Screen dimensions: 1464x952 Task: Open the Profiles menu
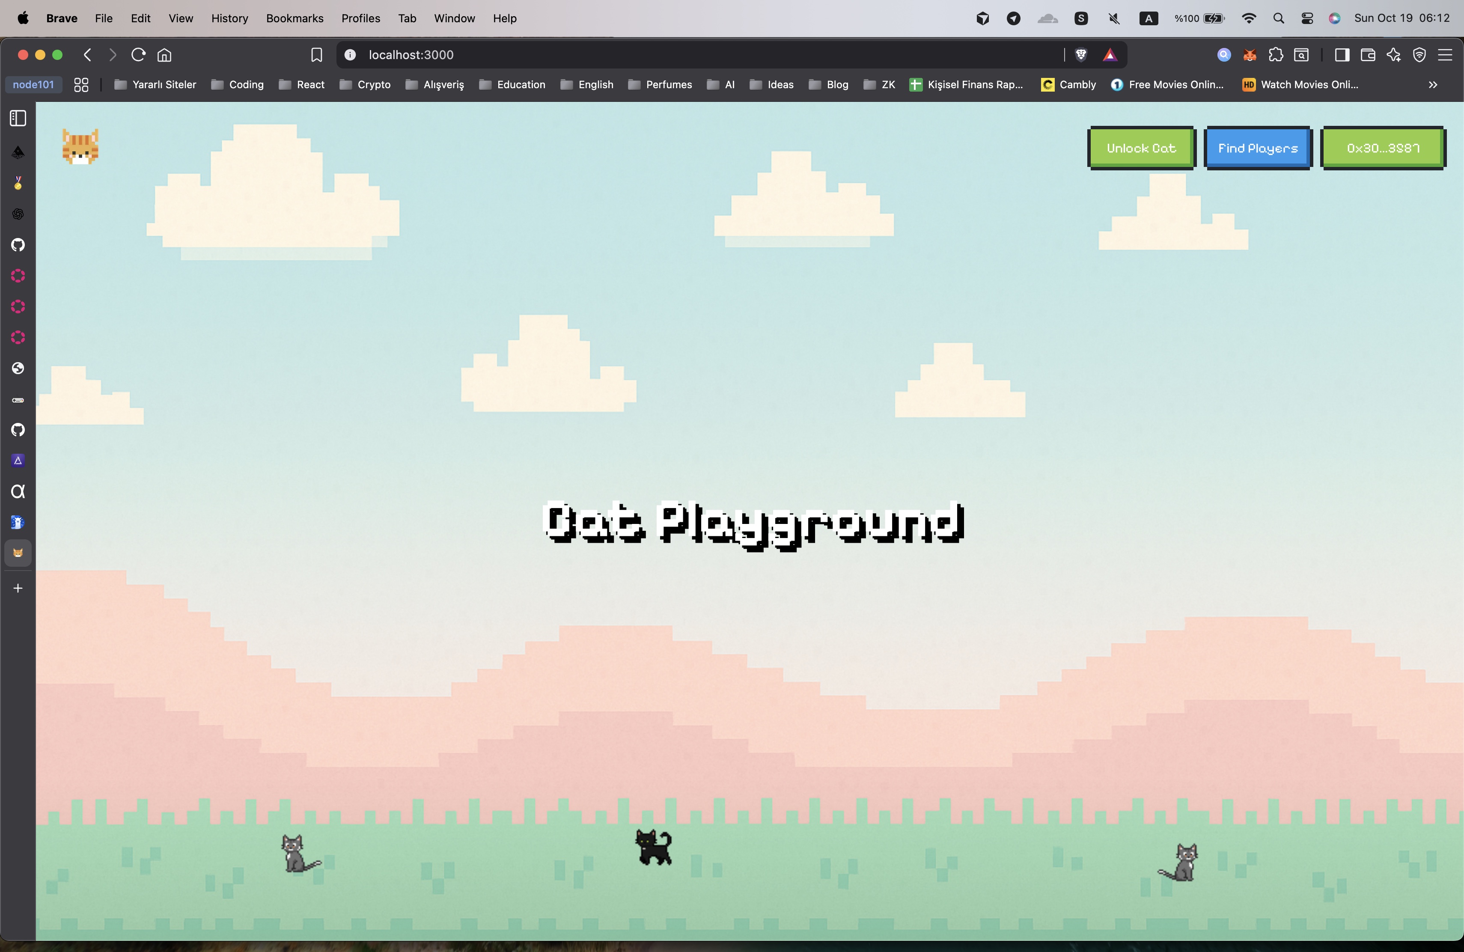tap(360, 18)
